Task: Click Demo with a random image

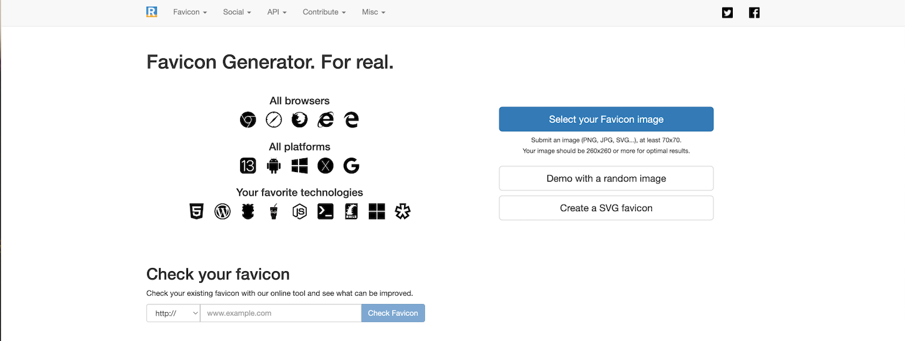Action: 606,178
